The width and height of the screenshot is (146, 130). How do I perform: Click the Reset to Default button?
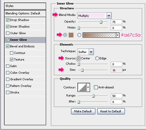tap(111, 111)
